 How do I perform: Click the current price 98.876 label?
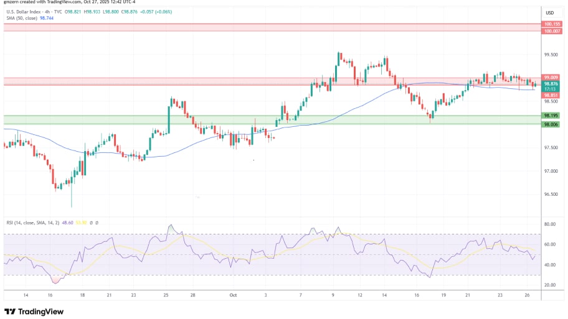click(x=551, y=84)
